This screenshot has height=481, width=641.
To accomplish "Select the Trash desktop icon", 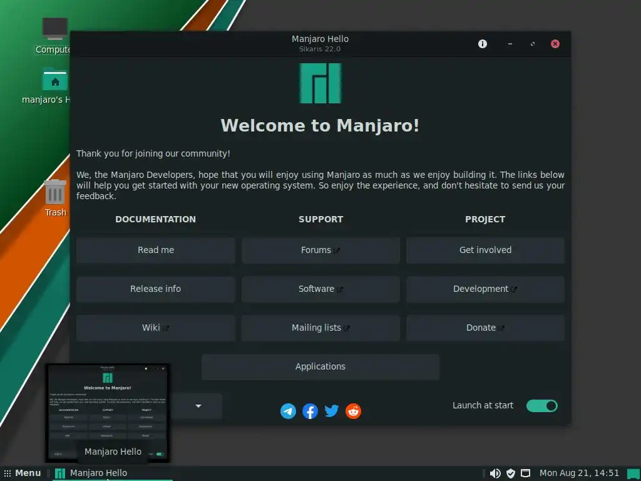I will click(x=55, y=192).
